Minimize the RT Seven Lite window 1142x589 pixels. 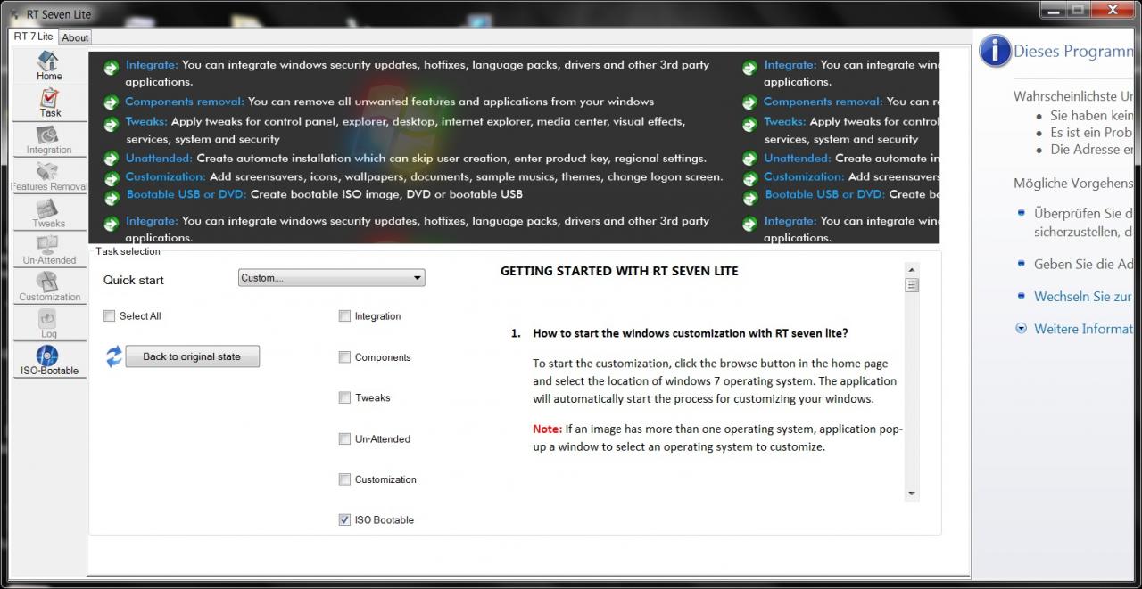coord(1054,10)
